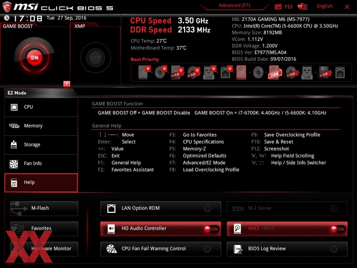Select the UEFI CD/DVD boot device icon
This screenshot has height=268, width=357.
click(160, 72)
